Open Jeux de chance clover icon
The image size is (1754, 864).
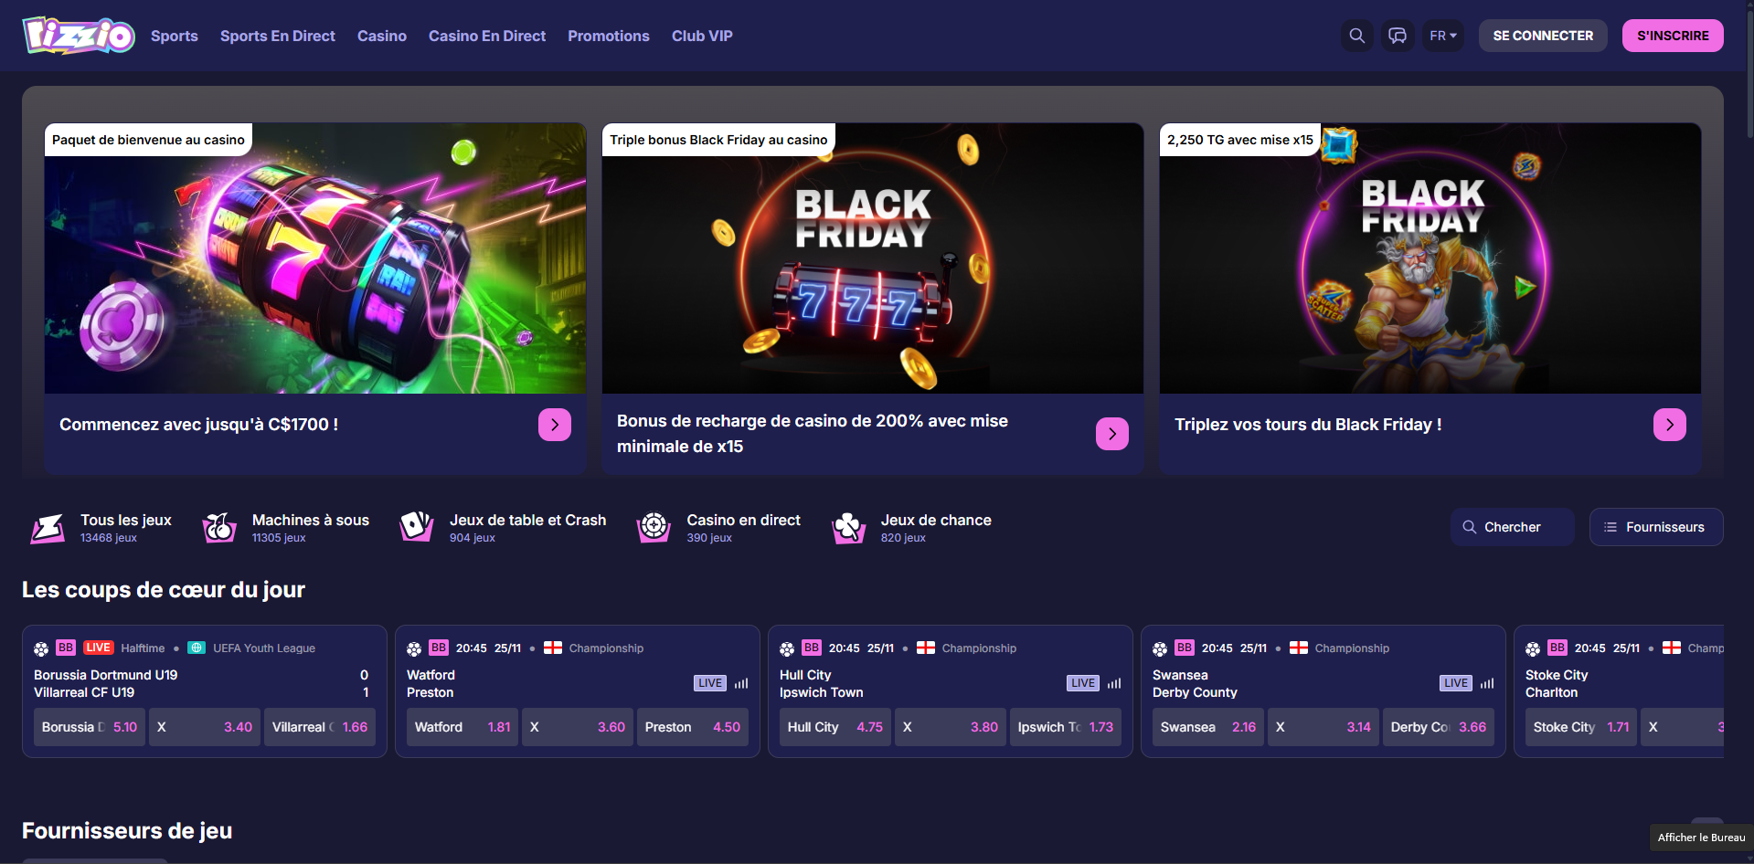[x=848, y=528]
